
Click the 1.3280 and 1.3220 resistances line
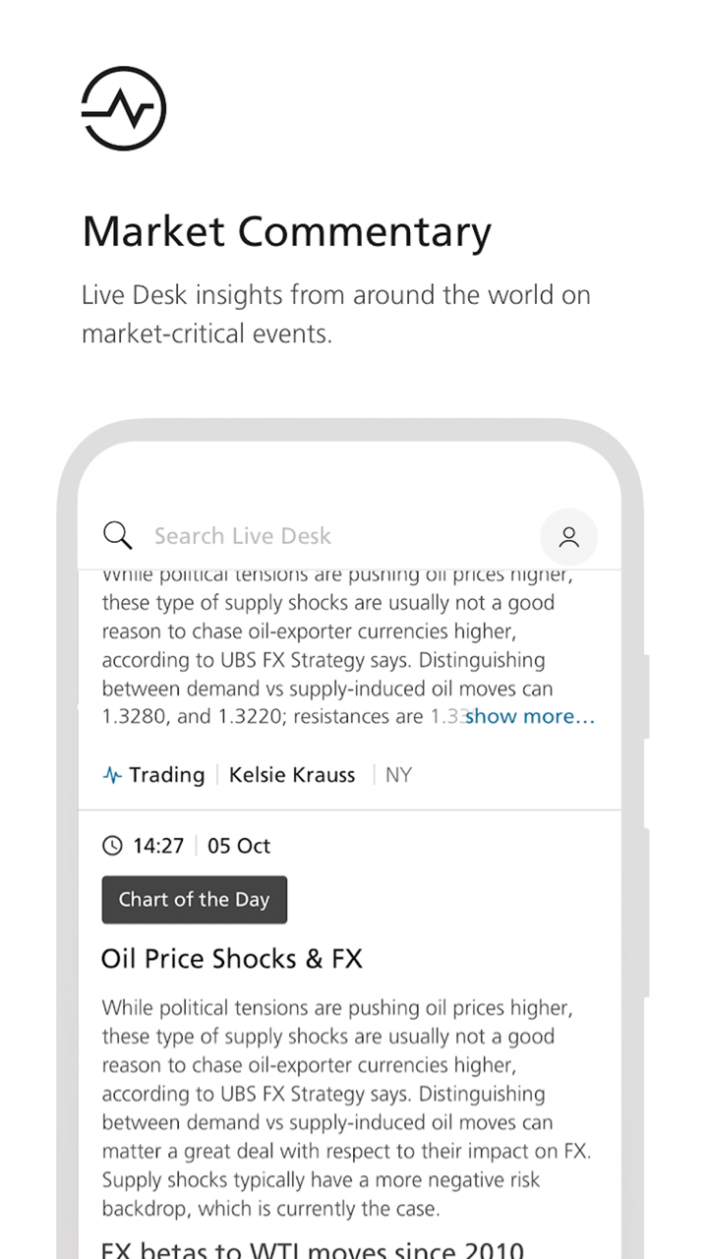point(280,717)
